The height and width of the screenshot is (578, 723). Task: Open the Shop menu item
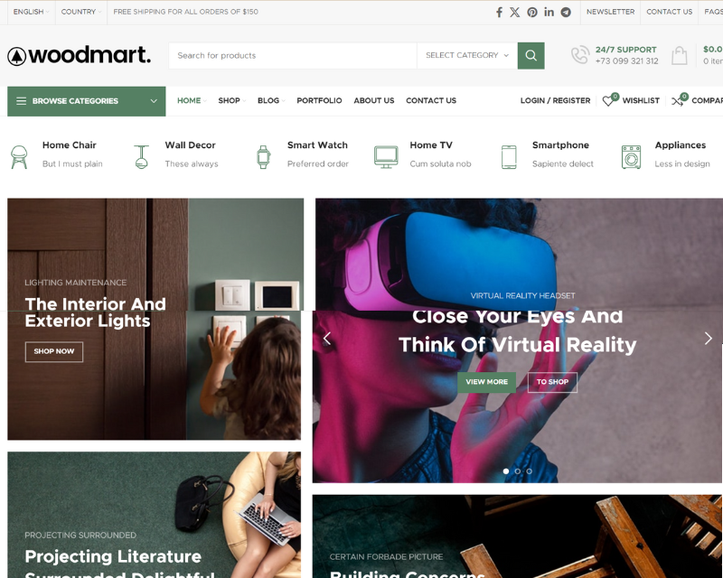coord(231,101)
